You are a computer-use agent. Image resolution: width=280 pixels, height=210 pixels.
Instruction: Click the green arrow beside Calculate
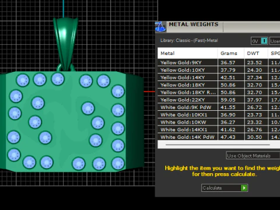244,188
